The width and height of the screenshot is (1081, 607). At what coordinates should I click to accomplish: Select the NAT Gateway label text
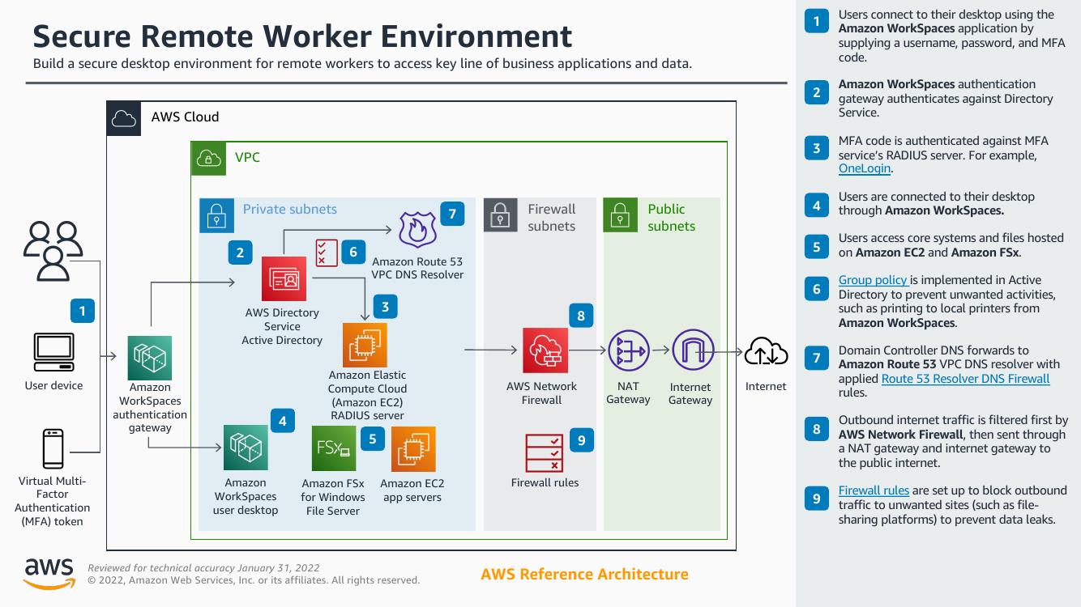[628, 393]
